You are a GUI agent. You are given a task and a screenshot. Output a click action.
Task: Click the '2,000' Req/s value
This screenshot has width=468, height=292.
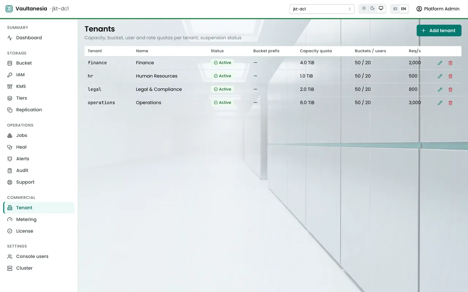pos(415,63)
